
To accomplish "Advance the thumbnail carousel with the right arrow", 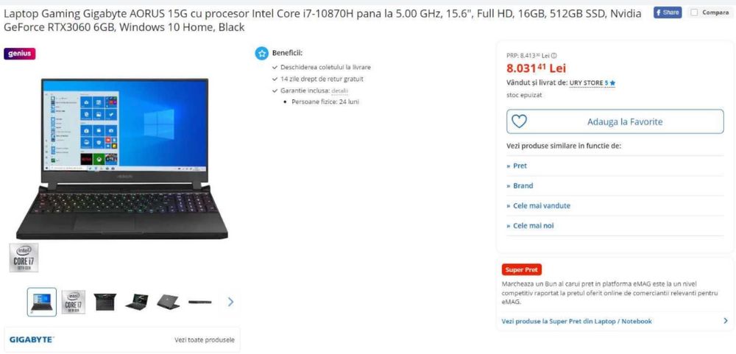I will 230,302.
